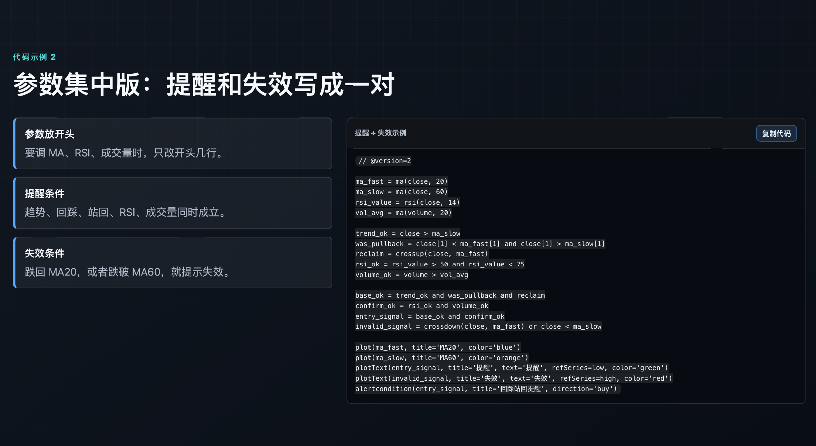Click the line ma_fast = ma(close, 20)

pyautogui.click(x=402, y=181)
